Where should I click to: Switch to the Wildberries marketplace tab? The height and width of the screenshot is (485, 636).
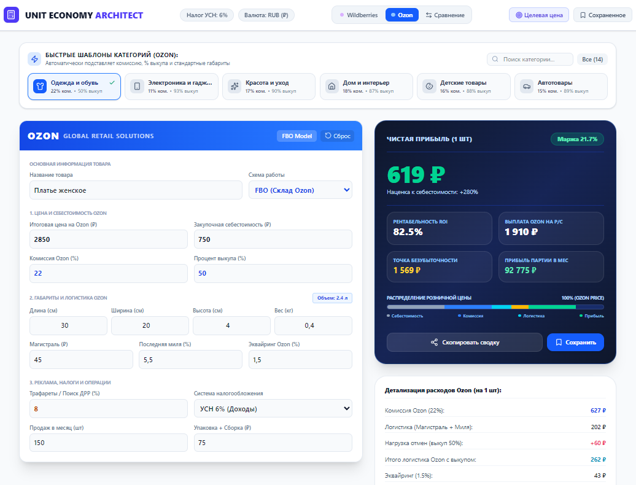359,15
